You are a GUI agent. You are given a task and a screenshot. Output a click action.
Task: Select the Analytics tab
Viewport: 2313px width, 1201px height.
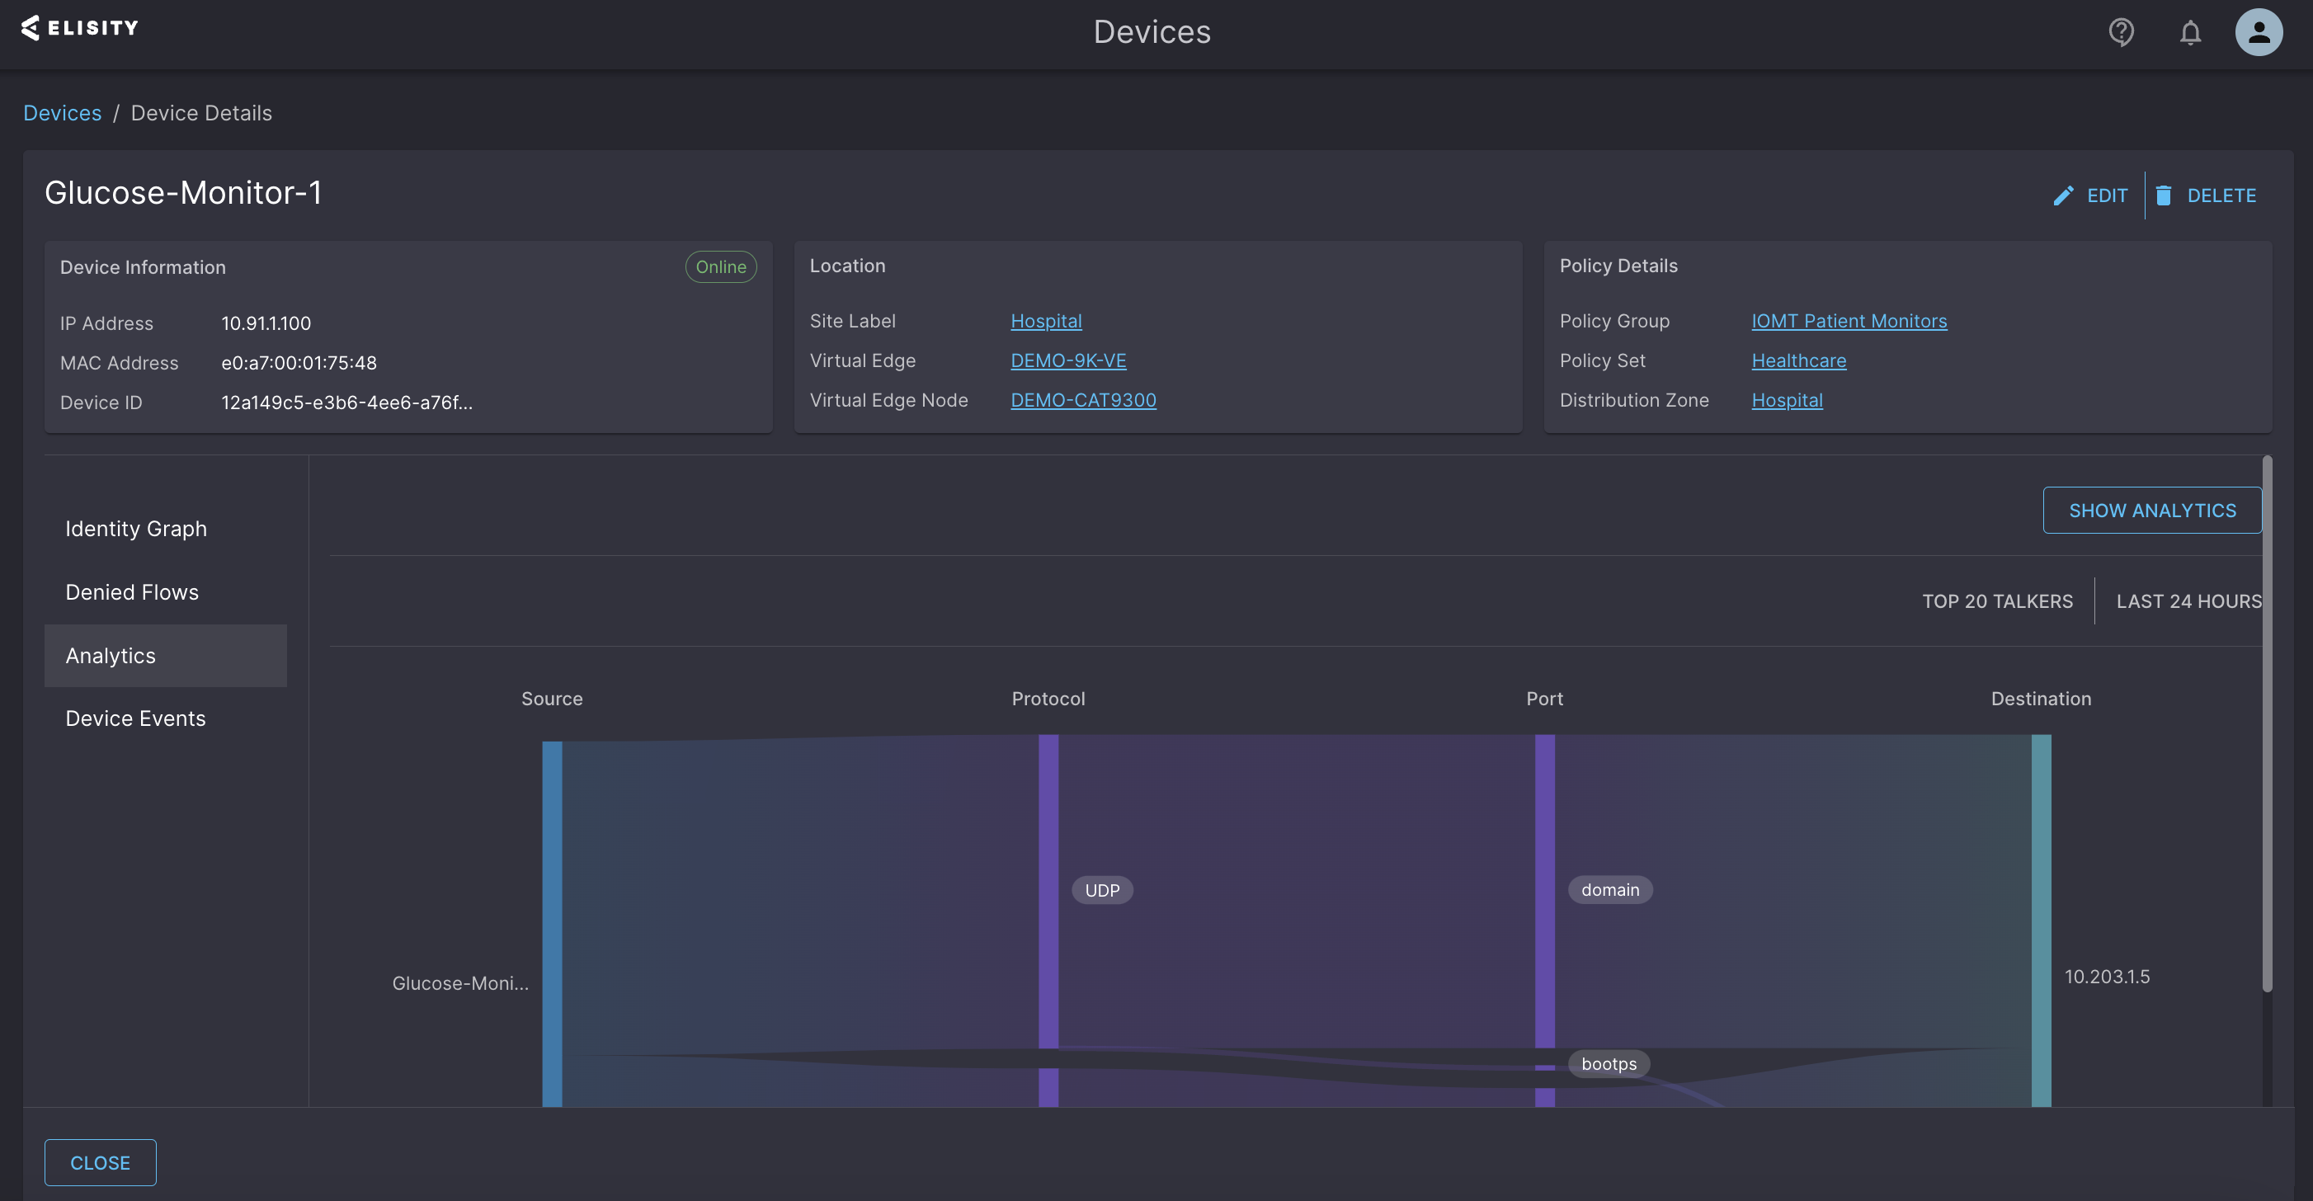pyautogui.click(x=111, y=656)
